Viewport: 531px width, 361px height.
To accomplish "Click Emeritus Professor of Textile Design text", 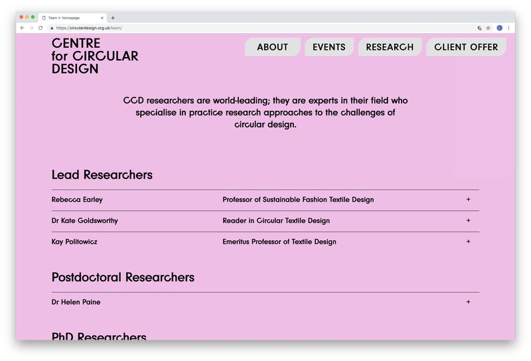I will [279, 242].
